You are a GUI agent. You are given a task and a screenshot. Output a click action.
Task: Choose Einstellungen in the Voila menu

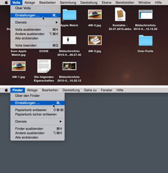tap(36, 15)
